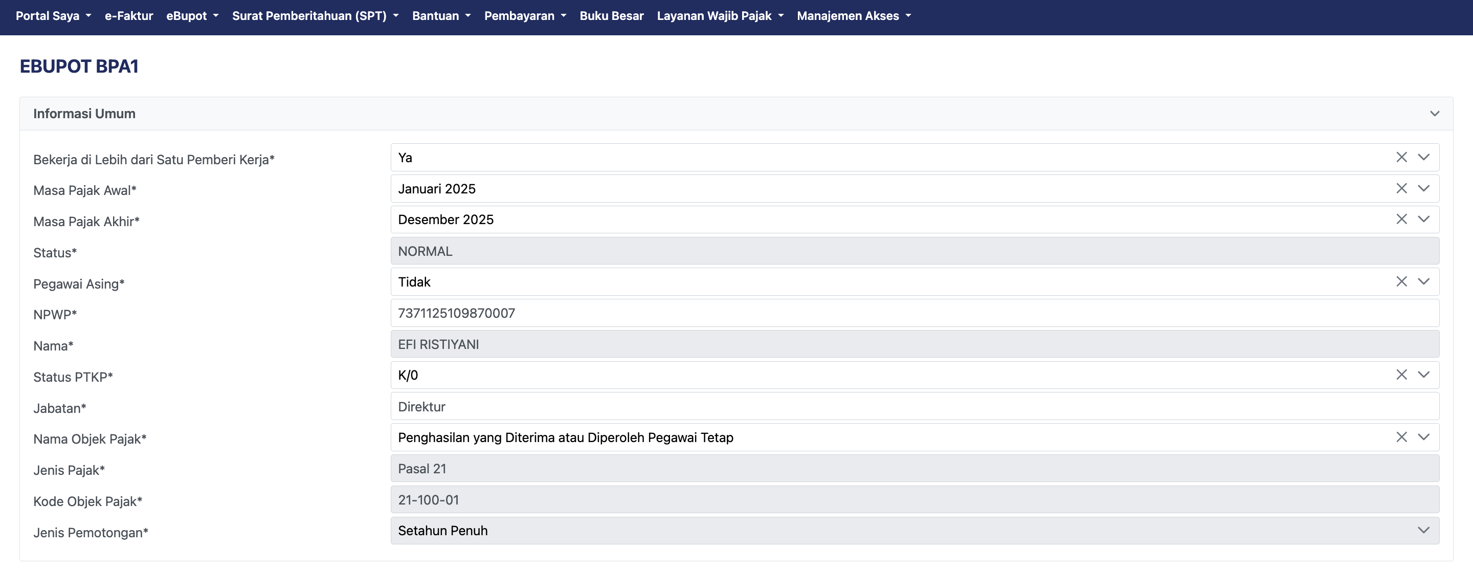Expand the Pegawai Asing dropdown arrow
The width and height of the screenshot is (1473, 570).
[1423, 281]
